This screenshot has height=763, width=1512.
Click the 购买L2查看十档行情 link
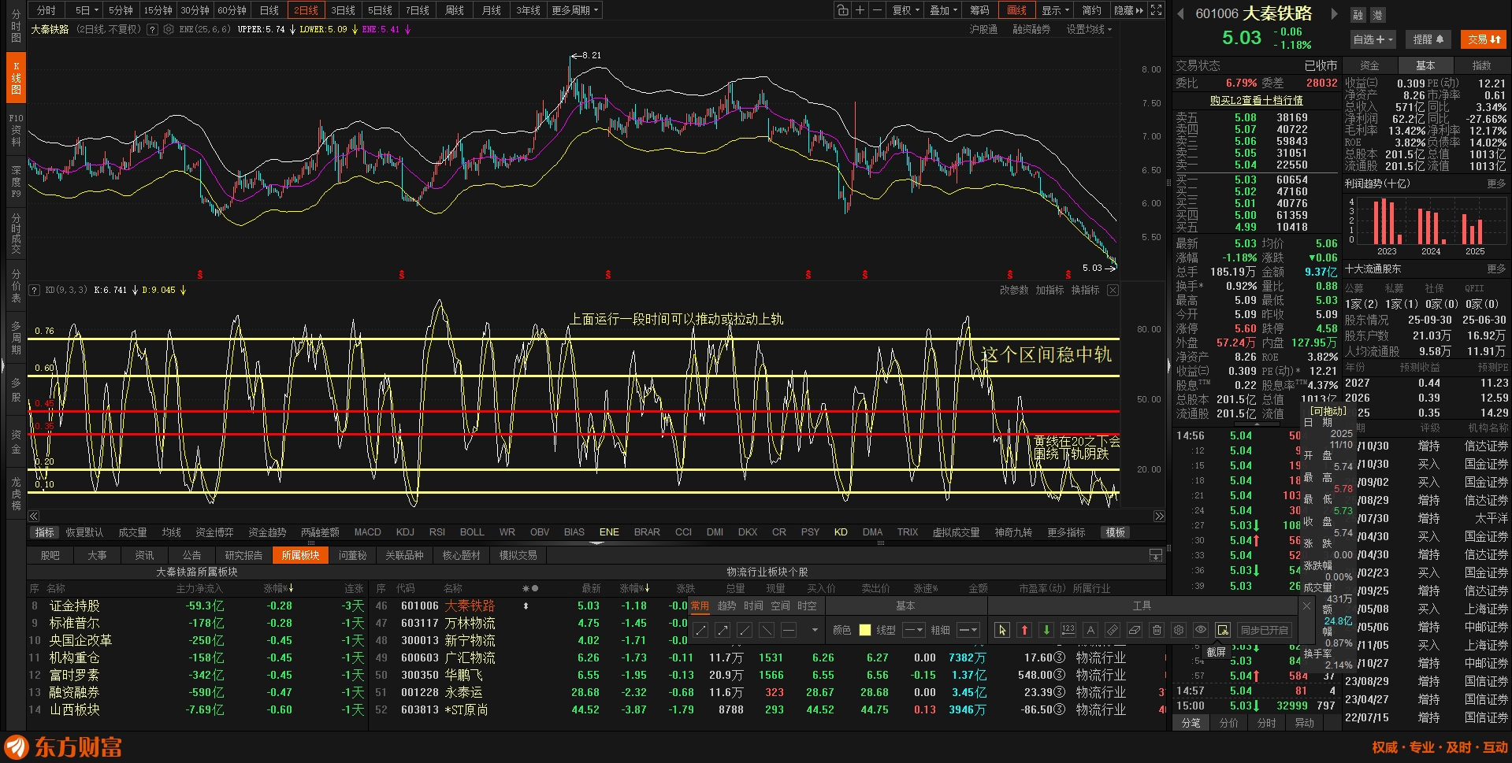click(1256, 101)
